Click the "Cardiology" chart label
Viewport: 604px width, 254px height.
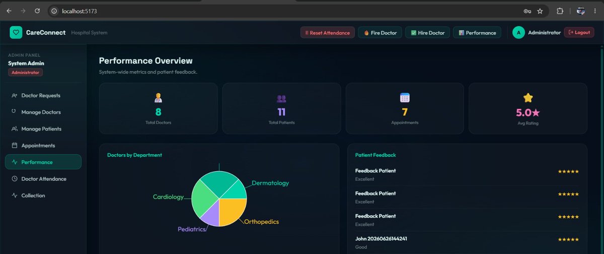point(168,197)
